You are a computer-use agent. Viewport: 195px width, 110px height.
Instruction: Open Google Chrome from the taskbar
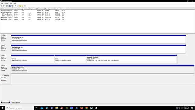(x=87, y=108)
